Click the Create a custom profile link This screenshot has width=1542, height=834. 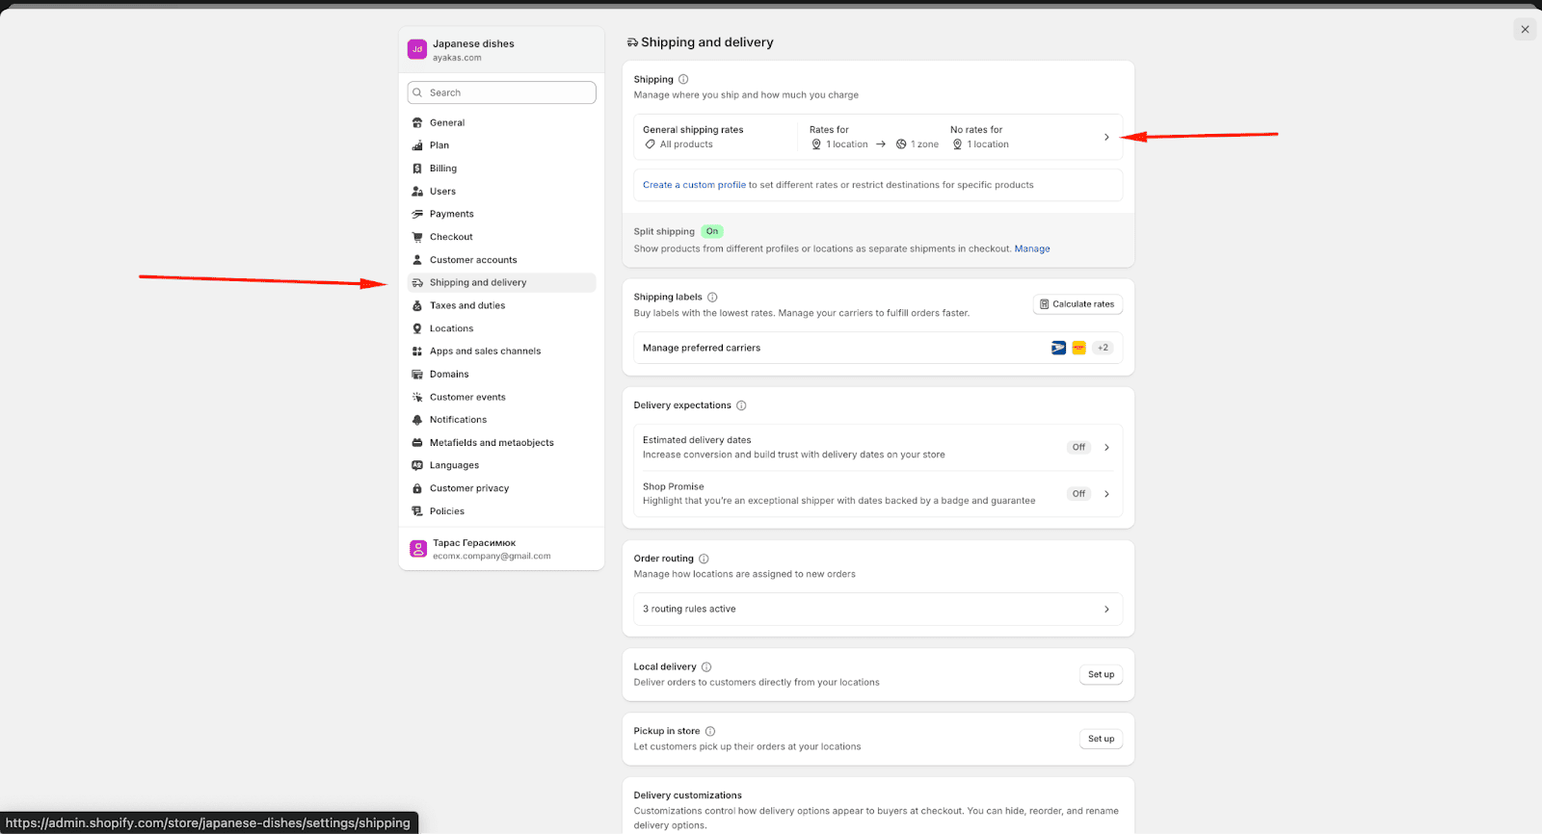[694, 185]
